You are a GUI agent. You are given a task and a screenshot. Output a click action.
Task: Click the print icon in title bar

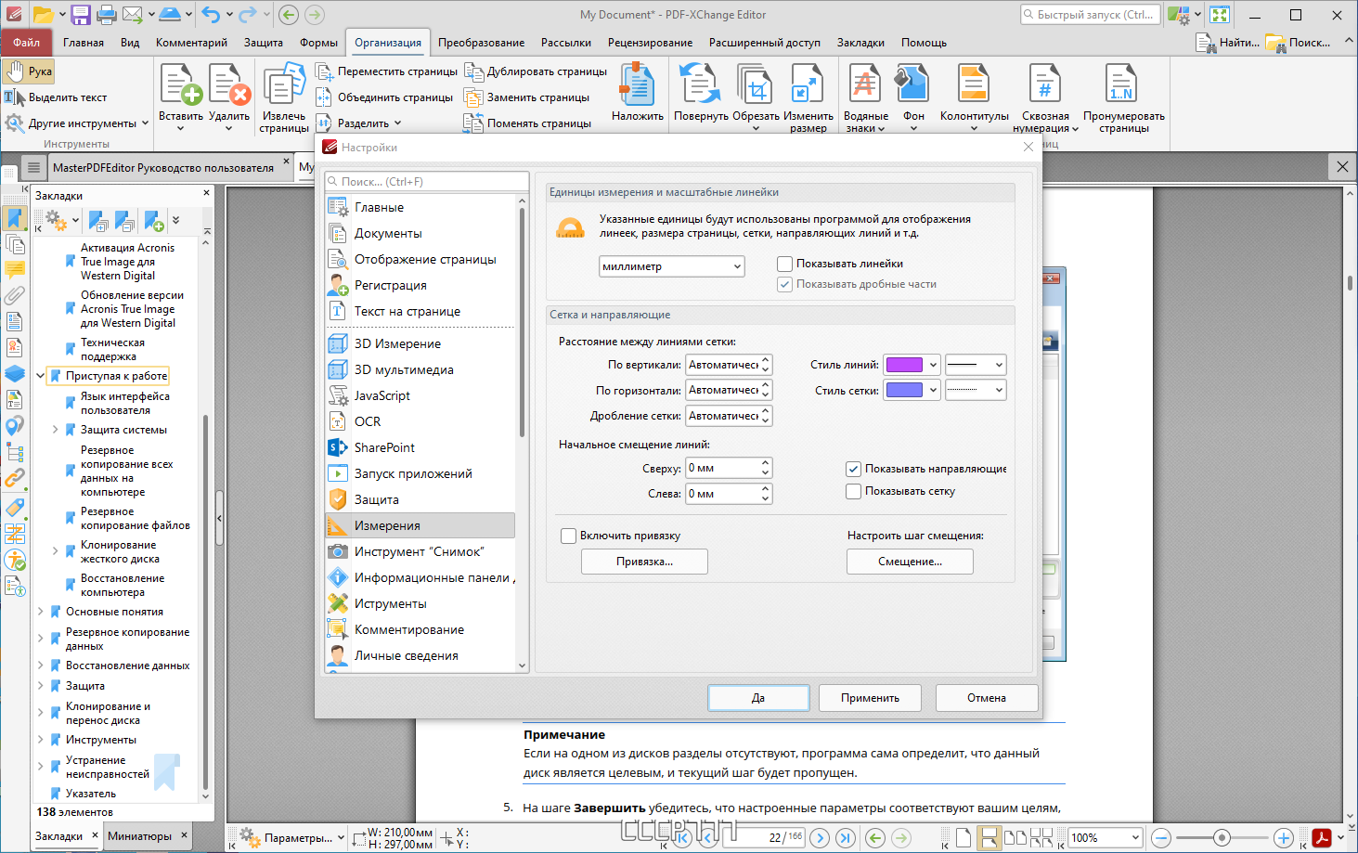point(107,14)
